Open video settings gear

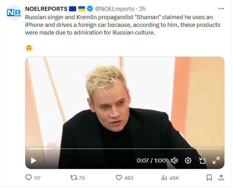pos(188,160)
